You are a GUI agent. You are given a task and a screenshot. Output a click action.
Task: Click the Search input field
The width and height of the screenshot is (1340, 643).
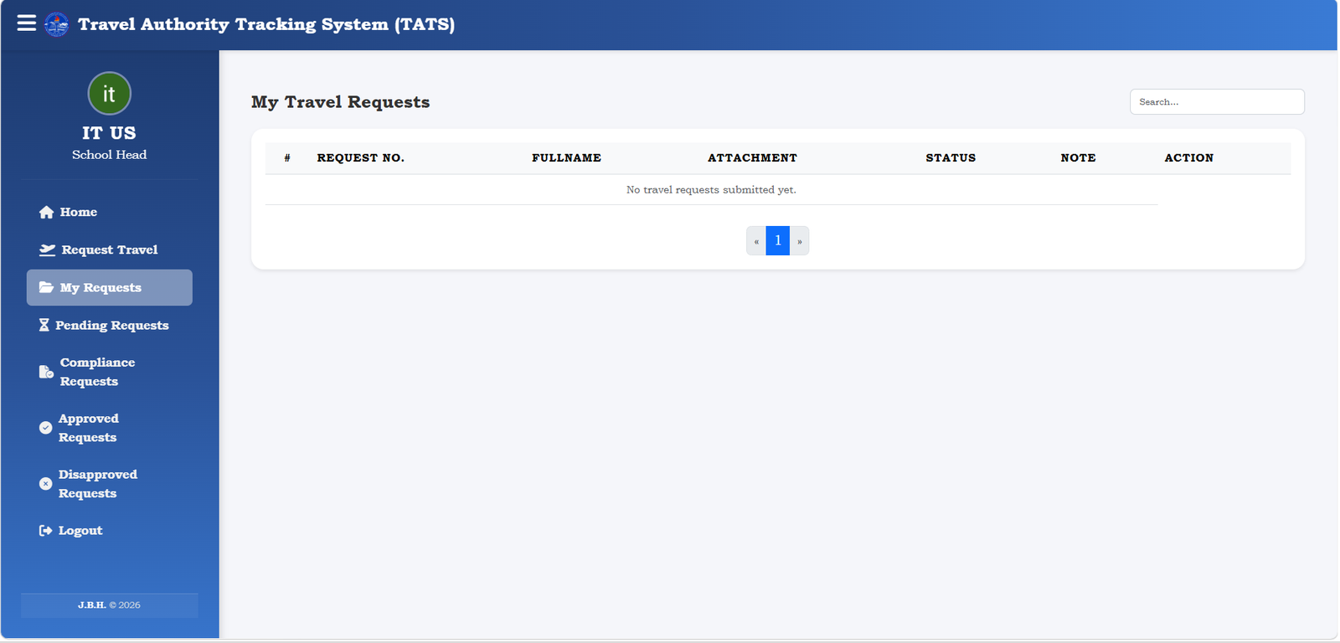point(1217,101)
